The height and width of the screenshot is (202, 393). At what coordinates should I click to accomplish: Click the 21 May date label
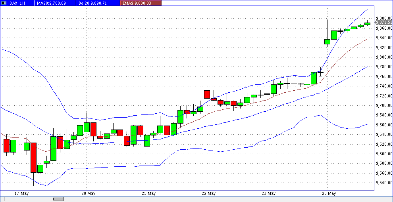tap(148, 193)
